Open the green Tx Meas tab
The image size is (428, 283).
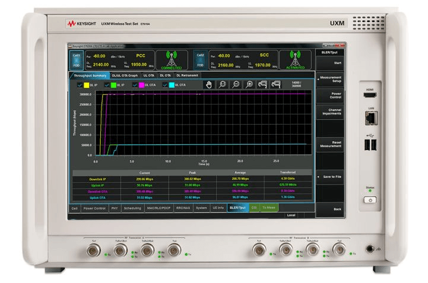click(269, 208)
